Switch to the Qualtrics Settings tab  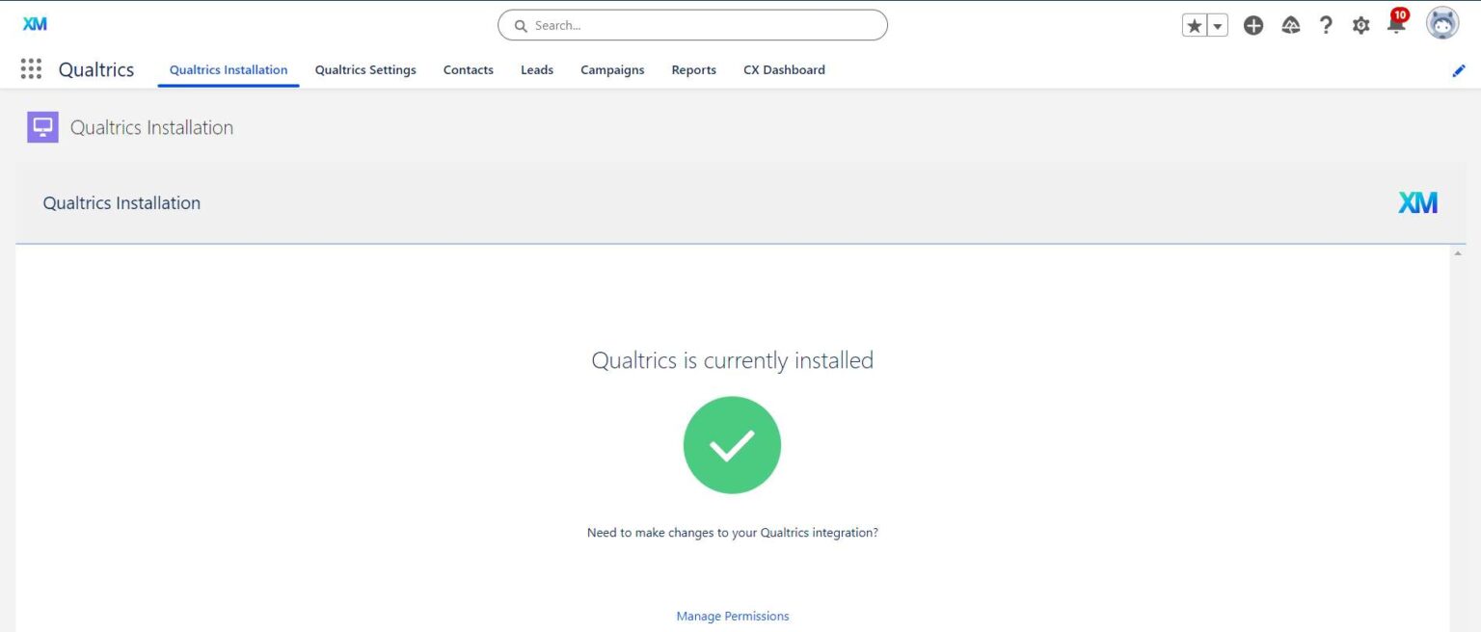(365, 69)
